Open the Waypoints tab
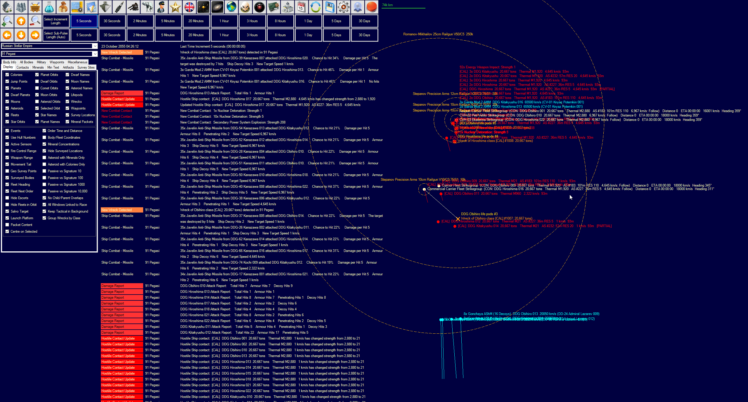The width and height of the screenshot is (748, 402). click(x=57, y=62)
